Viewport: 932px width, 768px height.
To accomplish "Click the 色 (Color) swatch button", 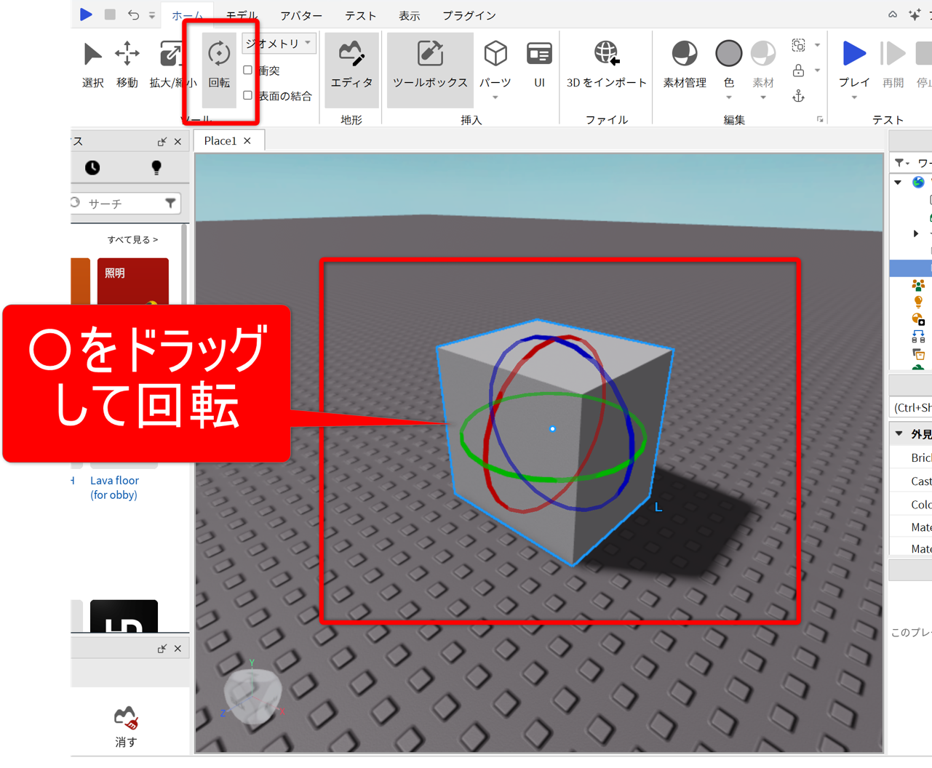I will 728,55.
